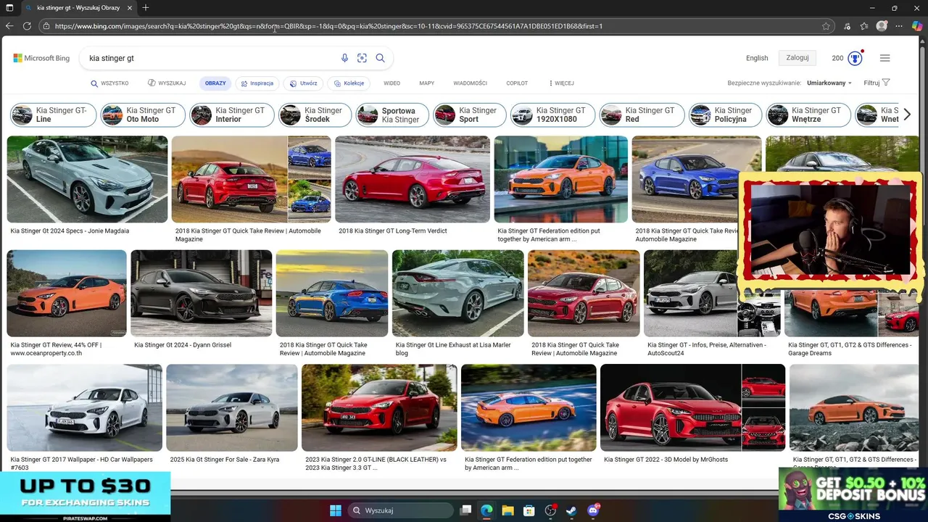Open 2025 Kia Gt Stinger For Sale image
The image size is (928, 522).
pyautogui.click(x=232, y=407)
